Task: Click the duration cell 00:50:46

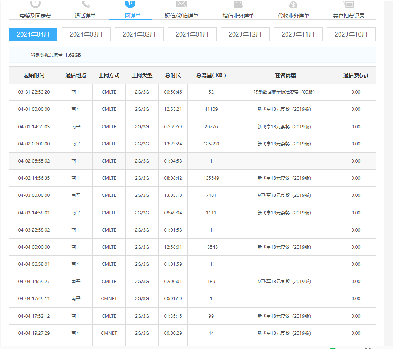Action: [x=173, y=92]
